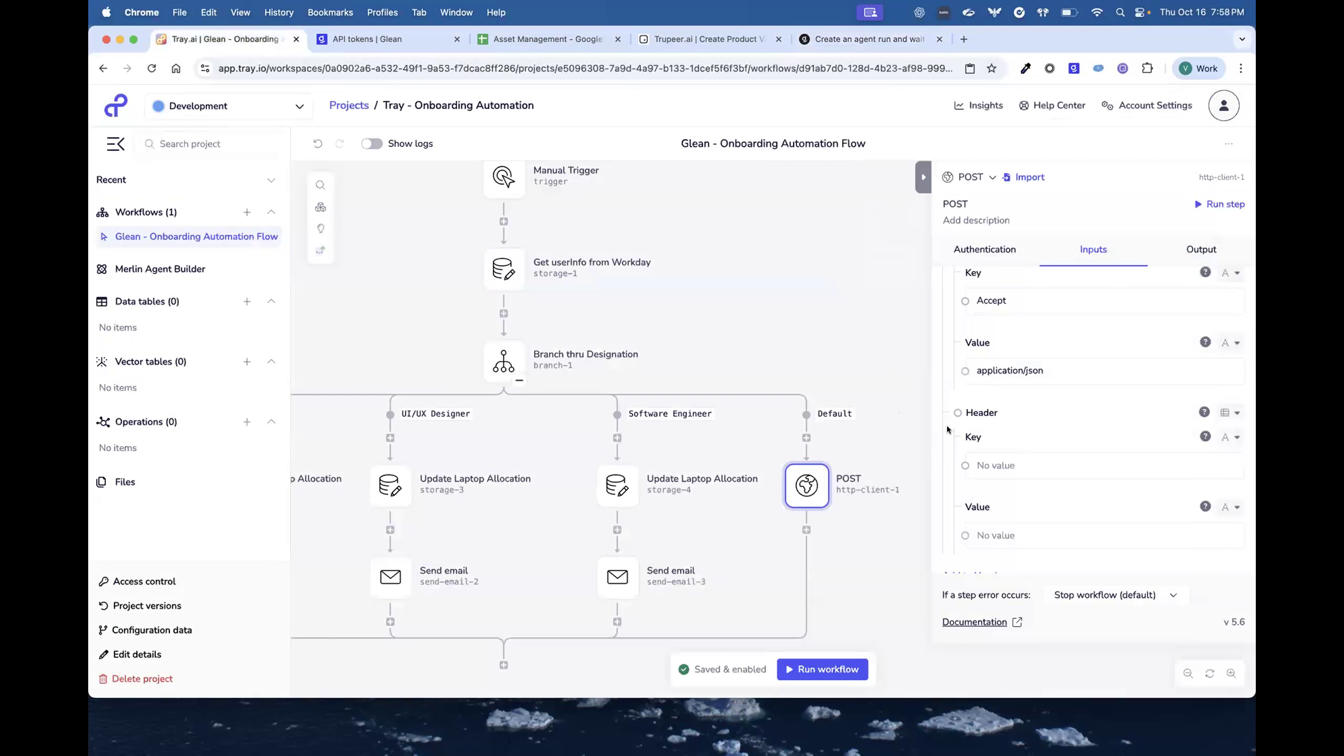Click the zoom in control at bottom right
Screen dimensions: 1344x756
(x=1232, y=674)
